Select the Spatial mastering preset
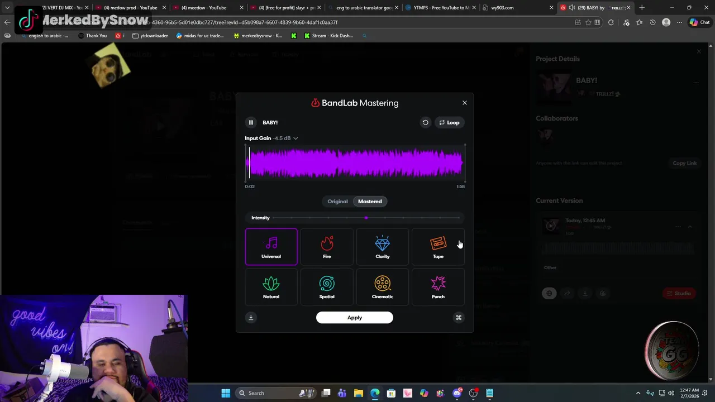715x402 pixels. tap(327, 287)
